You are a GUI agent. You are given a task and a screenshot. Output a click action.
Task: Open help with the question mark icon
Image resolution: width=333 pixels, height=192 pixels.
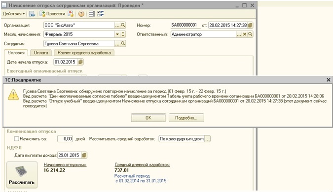81,14
